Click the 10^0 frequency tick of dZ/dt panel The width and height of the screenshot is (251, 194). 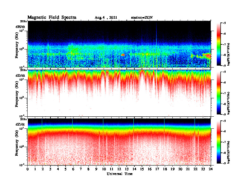(x=22, y=146)
